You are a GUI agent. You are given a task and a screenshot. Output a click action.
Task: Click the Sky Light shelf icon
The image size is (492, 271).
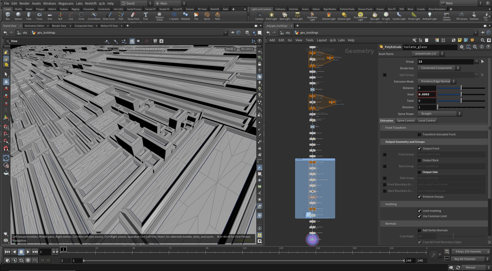pos(375,16)
